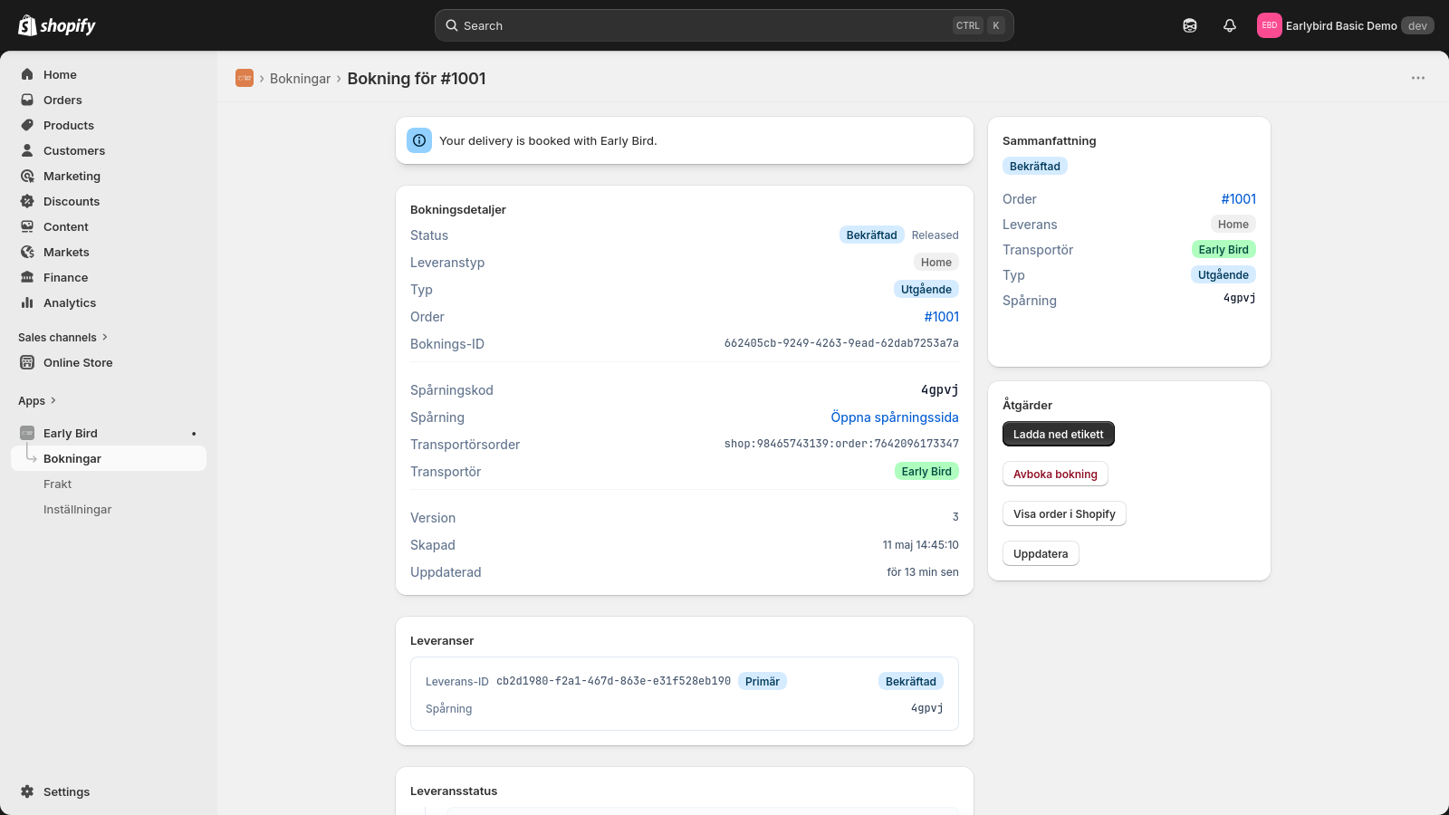Click the Boknings-ID value 662405cb
Screen dimensions: 1449x815
841,343
